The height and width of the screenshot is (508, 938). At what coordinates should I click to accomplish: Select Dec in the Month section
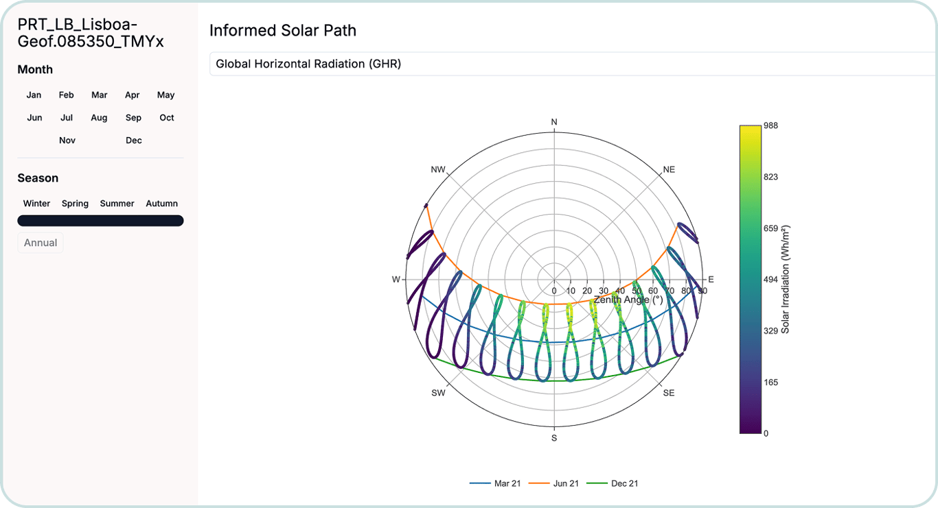pos(133,140)
